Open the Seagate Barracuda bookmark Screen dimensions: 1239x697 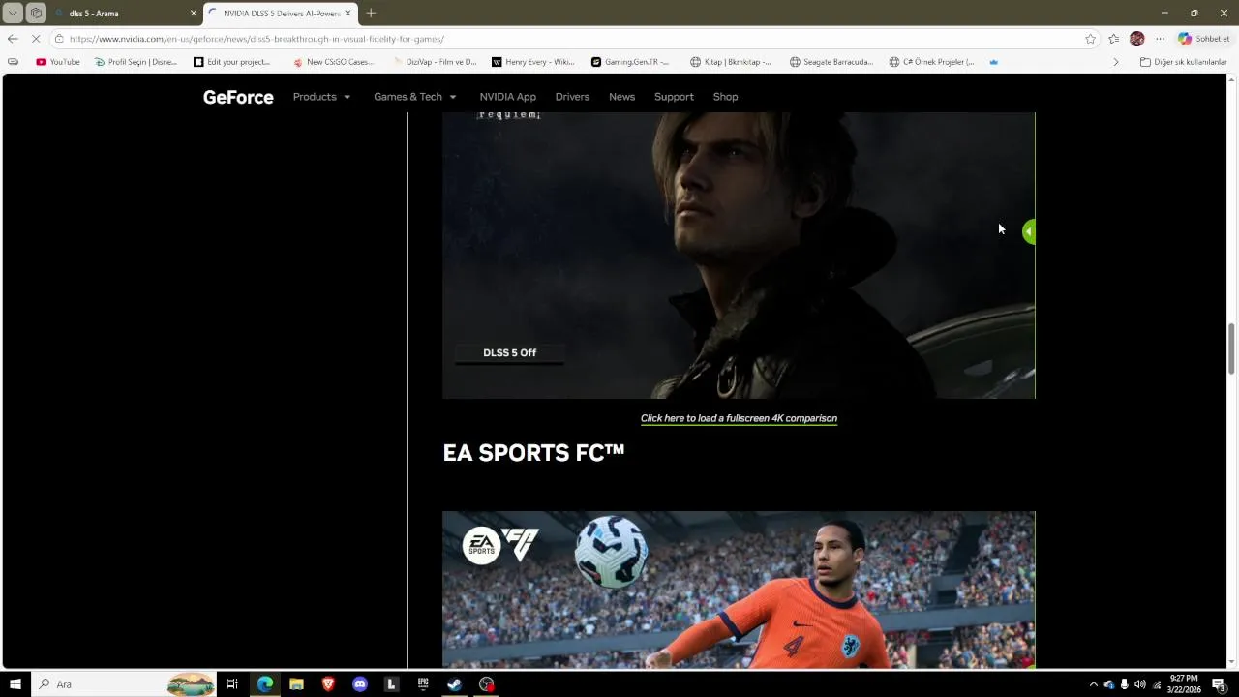[831, 62]
